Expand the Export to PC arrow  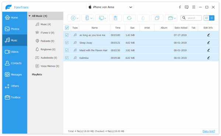(105, 18)
